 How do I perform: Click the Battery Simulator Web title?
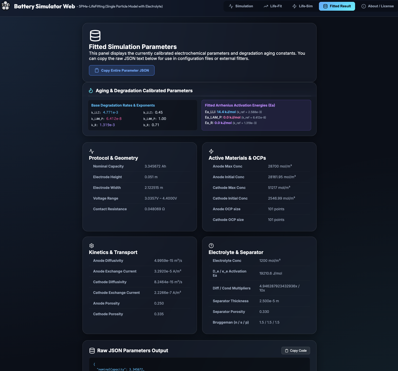[44, 6]
